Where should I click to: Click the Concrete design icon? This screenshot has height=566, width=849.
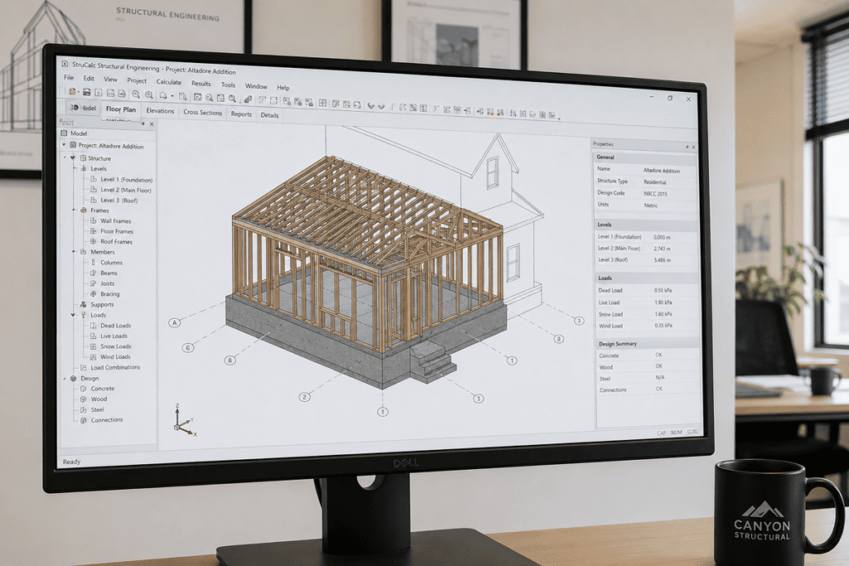(x=84, y=389)
